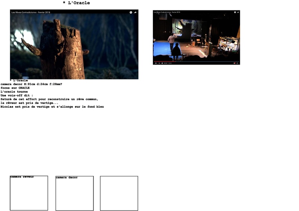Click the "focus sur ORACLE" line
The height and width of the screenshot is (211, 299).
coord(15,88)
